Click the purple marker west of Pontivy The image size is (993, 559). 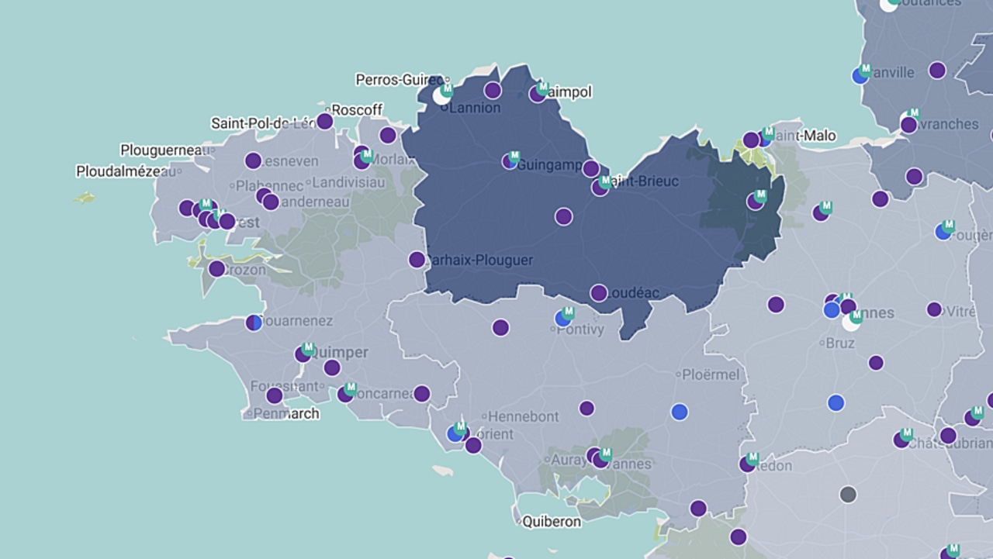click(500, 328)
